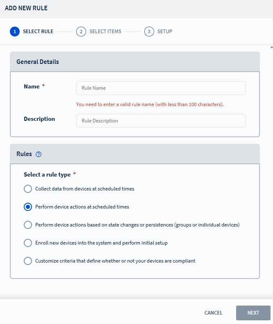Click the SELECT RULE step label
Image resolution: width=273 pixels, height=324 pixels.
click(x=38, y=32)
